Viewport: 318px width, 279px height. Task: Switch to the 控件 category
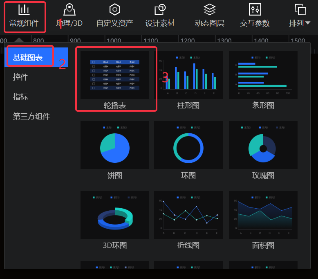coord(20,77)
